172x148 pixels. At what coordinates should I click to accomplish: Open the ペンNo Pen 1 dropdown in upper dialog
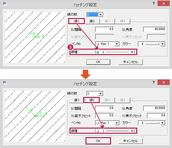tap(117, 44)
